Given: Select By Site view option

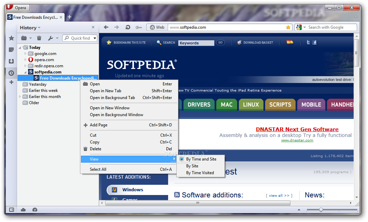Looking at the screenshot, I should coord(201,166).
